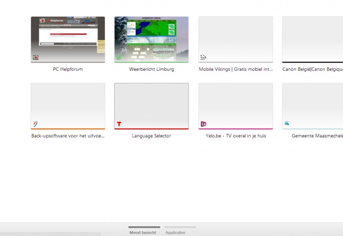
Task: Open the Weerbericht Limburg thumbnail
Action: [151, 40]
